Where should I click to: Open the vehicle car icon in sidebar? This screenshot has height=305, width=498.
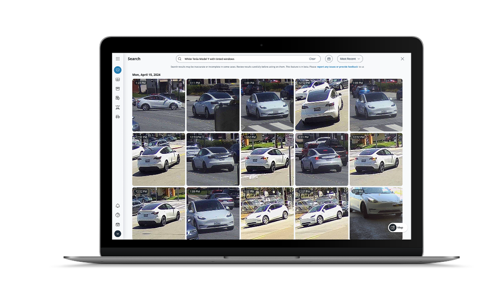[x=118, y=117]
